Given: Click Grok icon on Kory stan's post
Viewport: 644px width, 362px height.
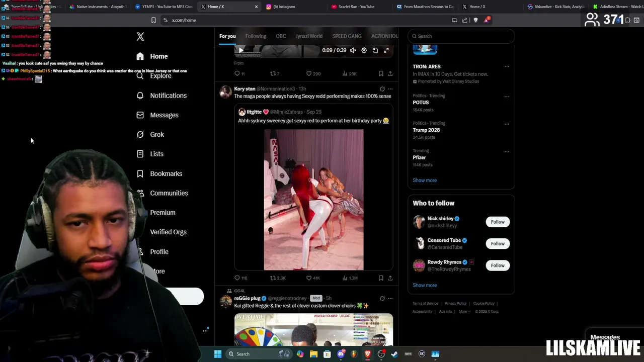Looking at the screenshot, I should tap(382, 89).
